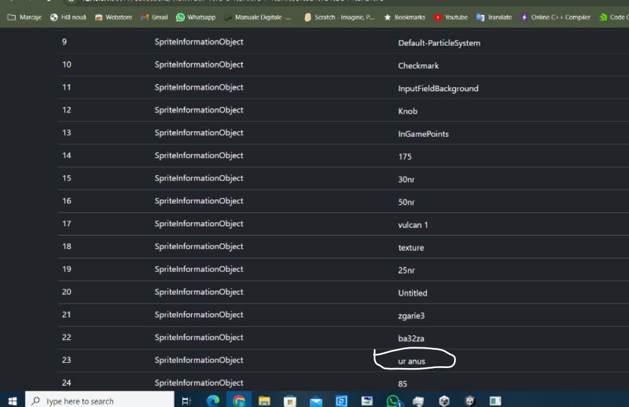Image resolution: width=629 pixels, height=407 pixels.
Task: Click row number 21 in the table
Action: click(x=67, y=315)
